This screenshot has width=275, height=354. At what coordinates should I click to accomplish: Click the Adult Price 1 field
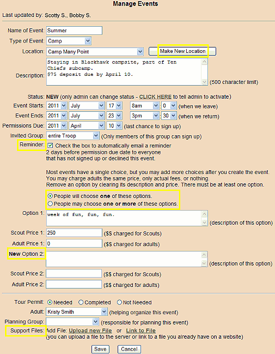pyautogui.click(x=74, y=243)
